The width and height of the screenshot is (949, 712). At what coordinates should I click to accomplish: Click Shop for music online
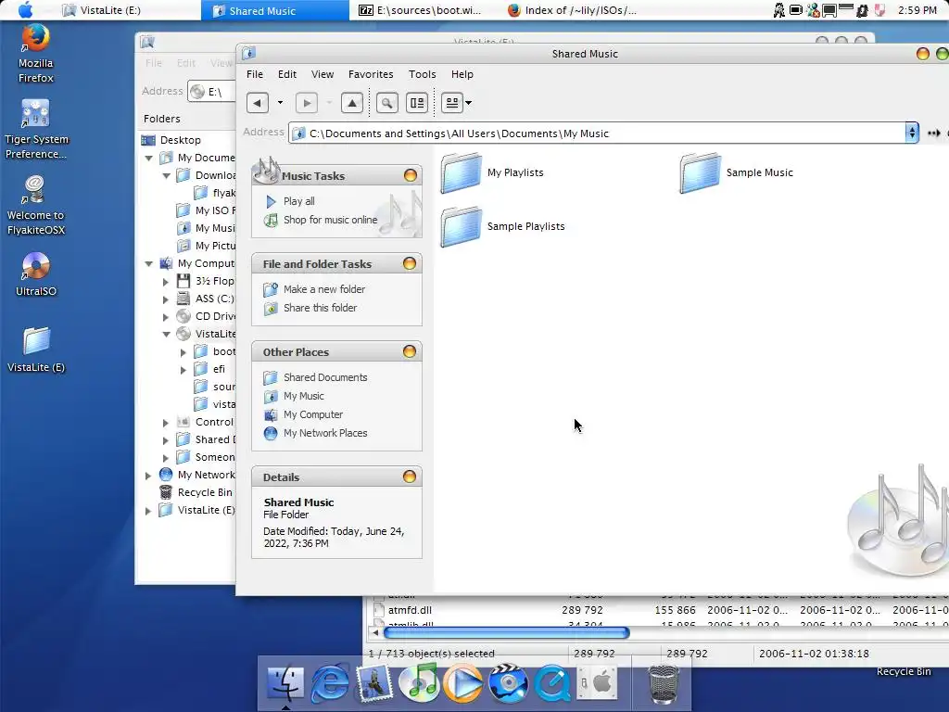331,220
